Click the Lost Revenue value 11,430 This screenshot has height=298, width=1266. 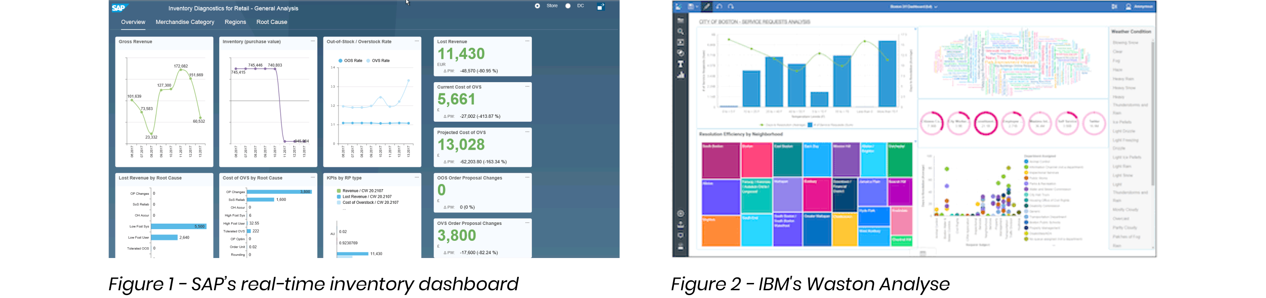(461, 54)
